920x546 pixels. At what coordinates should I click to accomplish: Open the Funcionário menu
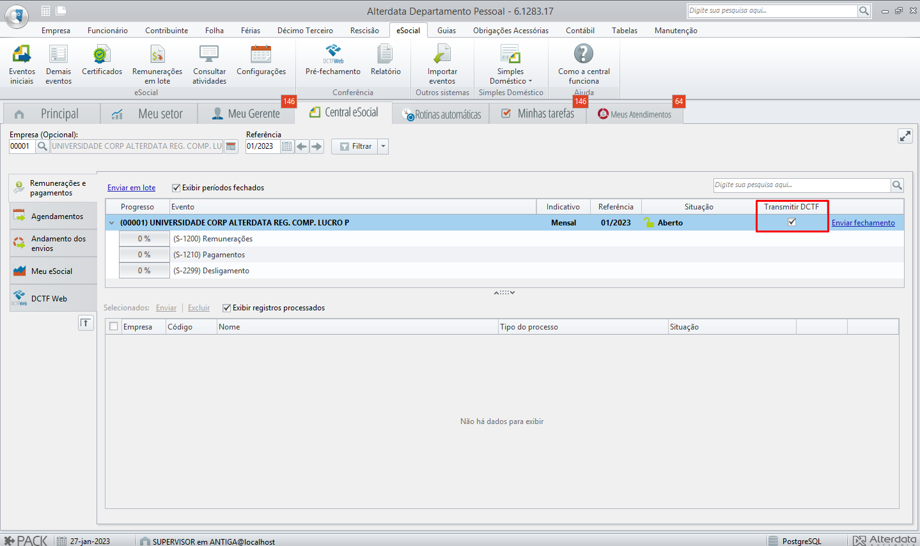coord(107,31)
